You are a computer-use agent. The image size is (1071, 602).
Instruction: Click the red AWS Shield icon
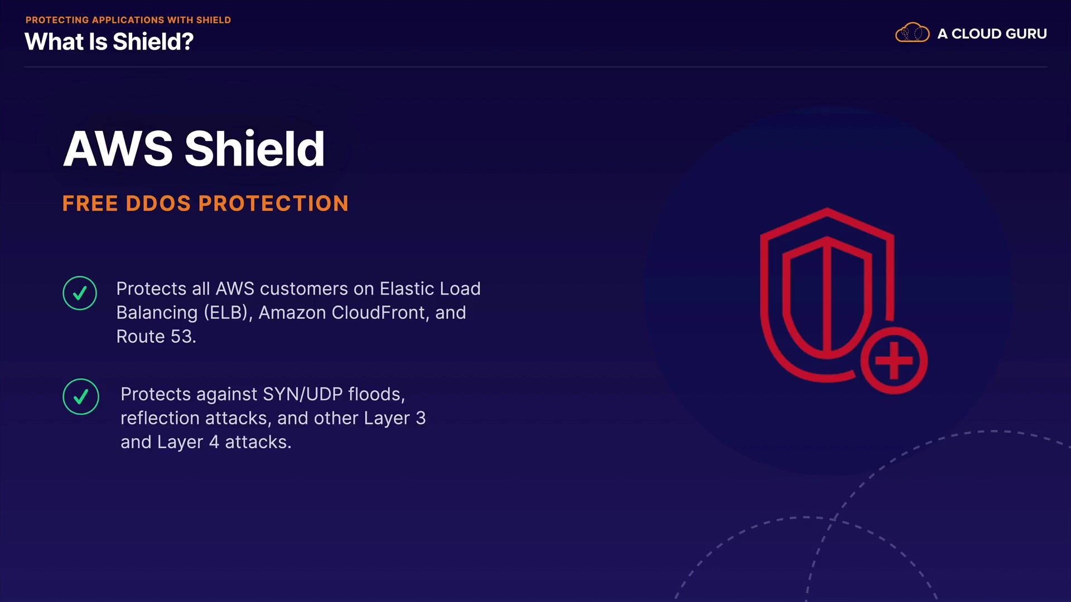pyautogui.click(x=827, y=295)
